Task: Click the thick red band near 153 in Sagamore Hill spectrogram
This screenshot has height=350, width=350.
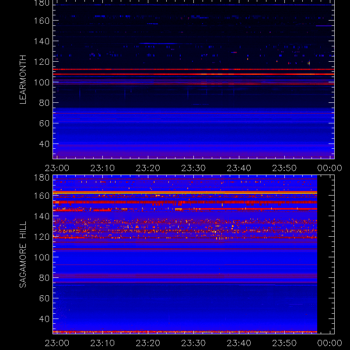Action: (x=185, y=202)
